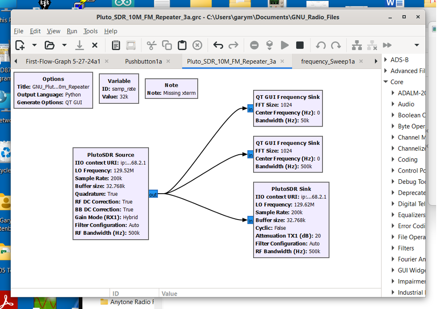Select the Options block
The height and width of the screenshot is (309, 437).
[x=53, y=90]
